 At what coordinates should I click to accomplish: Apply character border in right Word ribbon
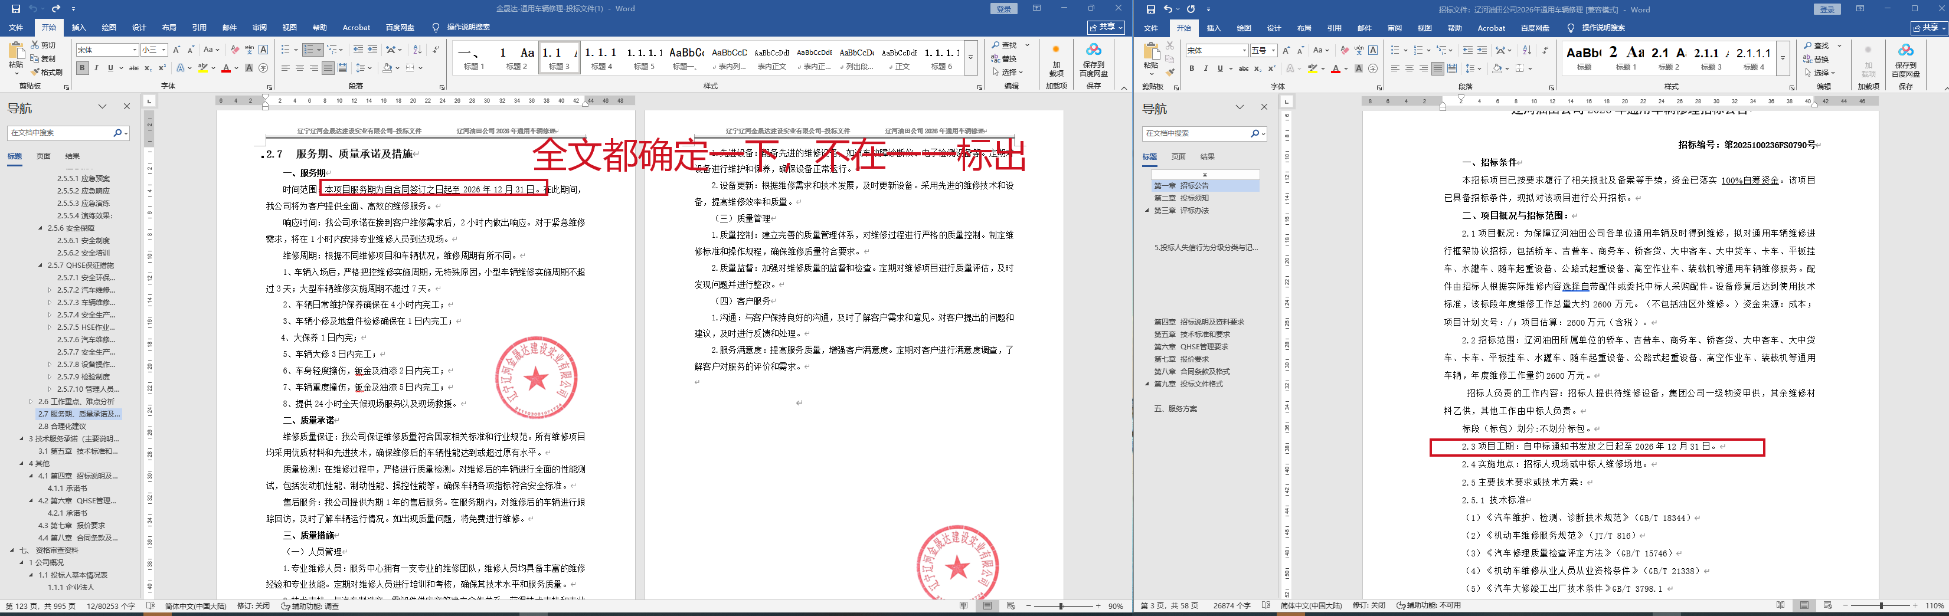(x=1374, y=50)
